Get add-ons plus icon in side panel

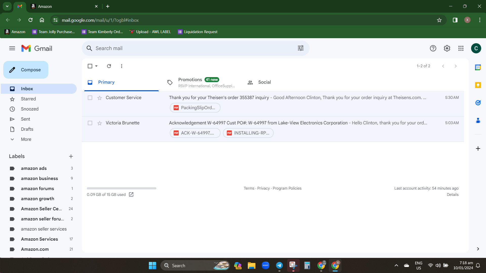[478, 148]
